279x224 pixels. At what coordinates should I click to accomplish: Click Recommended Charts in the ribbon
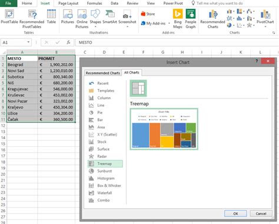pyautogui.click(x=212, y=19)
